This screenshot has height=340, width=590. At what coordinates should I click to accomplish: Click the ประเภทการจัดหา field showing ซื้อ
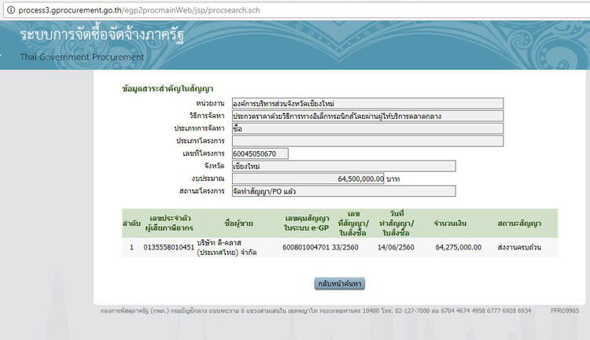(367, 128)
